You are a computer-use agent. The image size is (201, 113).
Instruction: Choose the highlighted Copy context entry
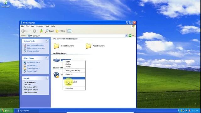pos(74,78)
